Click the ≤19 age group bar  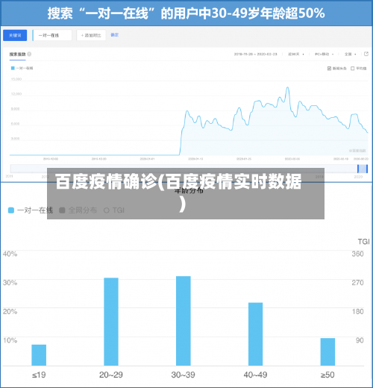[x=39, y=355]
